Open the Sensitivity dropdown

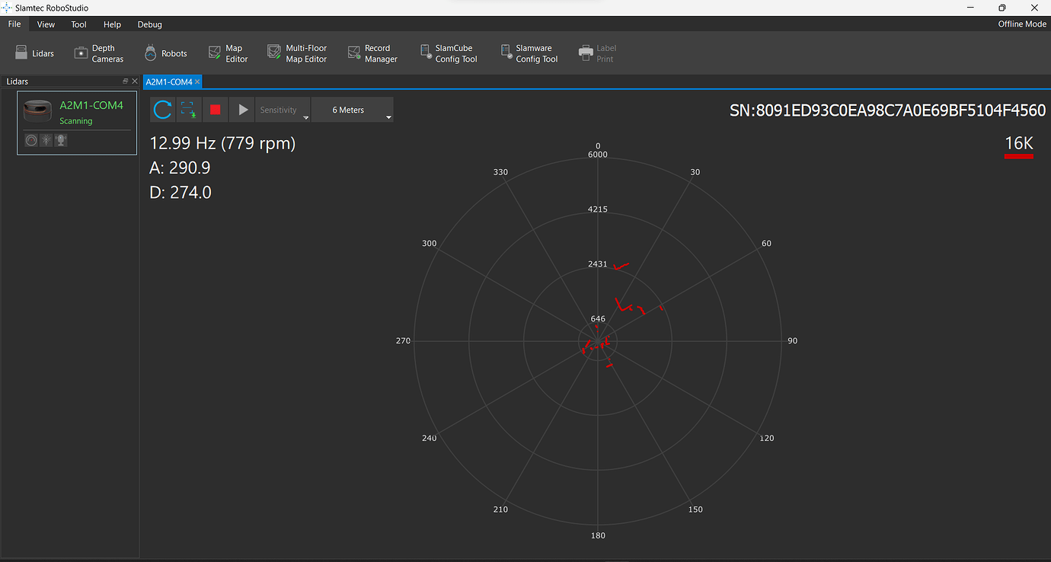pyautogui.click(x=283, y=109)
